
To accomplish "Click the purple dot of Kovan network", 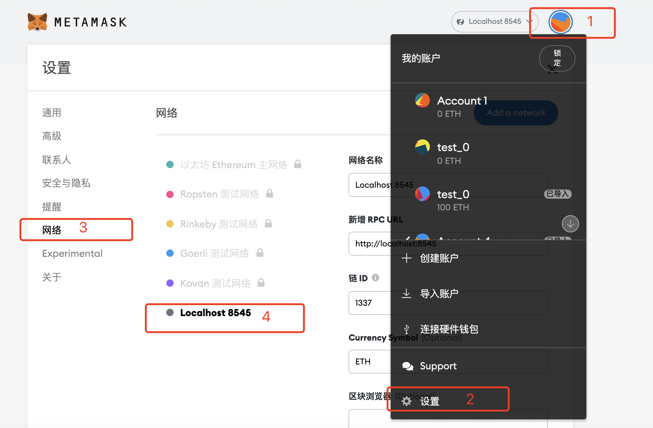I will (x=170, y=283).
